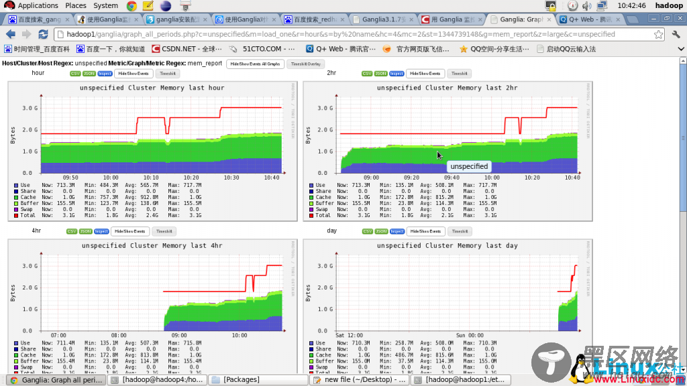Inspect the hour graph

pos(105,74)
